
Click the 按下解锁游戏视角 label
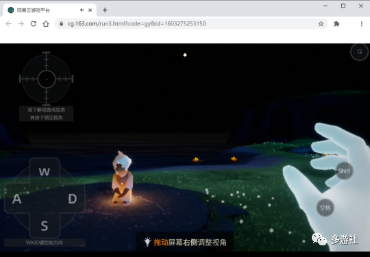pos(47,110)
